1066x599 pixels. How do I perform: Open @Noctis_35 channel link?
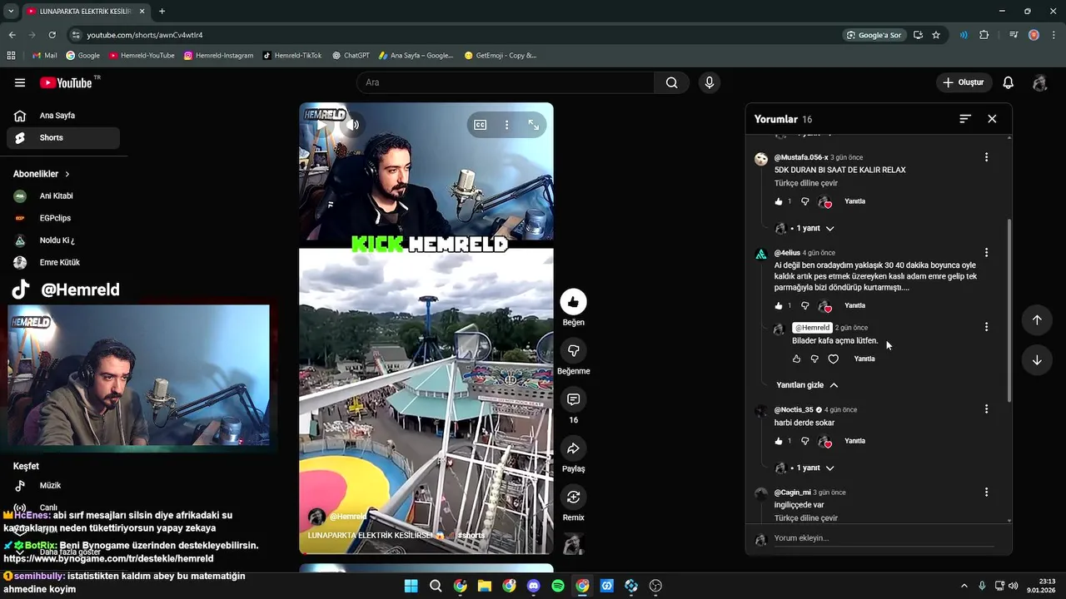pyautogui.click(x=794, y=410)
